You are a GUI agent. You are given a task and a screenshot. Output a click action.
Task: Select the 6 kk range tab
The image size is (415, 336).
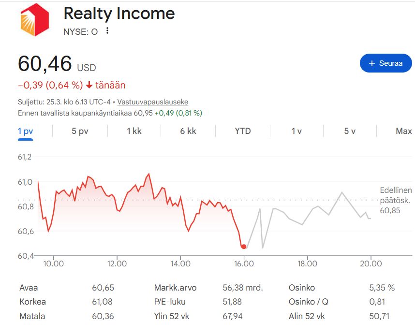[188, 131]
